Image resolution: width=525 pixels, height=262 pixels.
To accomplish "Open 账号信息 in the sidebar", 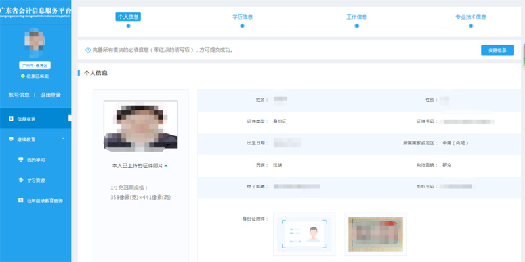I will [x=19, y=95].
